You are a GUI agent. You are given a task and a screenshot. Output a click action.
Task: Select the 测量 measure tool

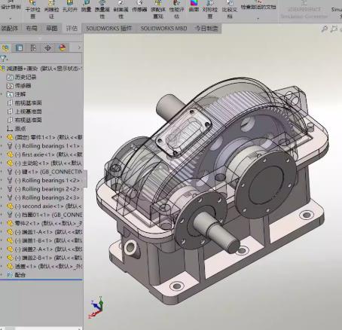[87, 7]
